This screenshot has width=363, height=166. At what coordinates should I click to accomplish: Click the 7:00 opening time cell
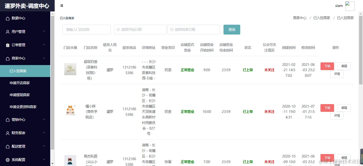[x=207, y=162]
